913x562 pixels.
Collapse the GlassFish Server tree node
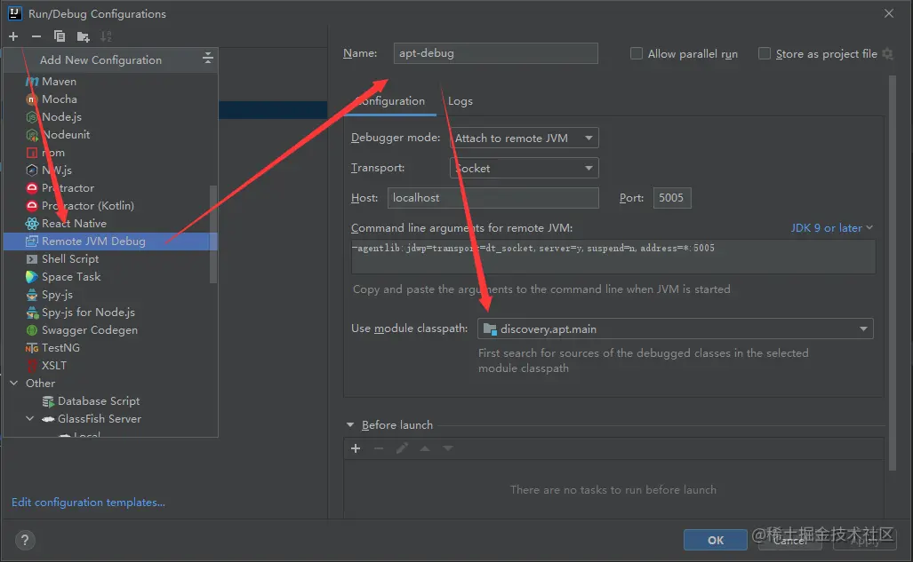coord(29,418)
